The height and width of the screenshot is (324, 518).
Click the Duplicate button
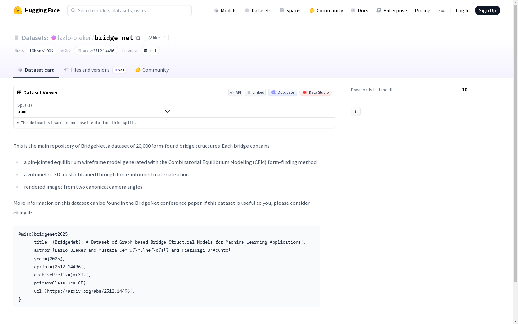(x=283, y=92)
